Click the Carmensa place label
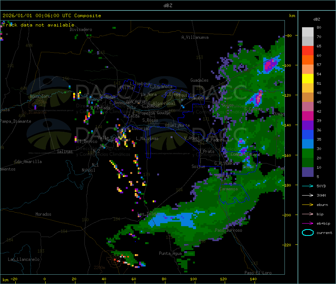Viewport: 336px width, 284px height. (x=228, y=189)
